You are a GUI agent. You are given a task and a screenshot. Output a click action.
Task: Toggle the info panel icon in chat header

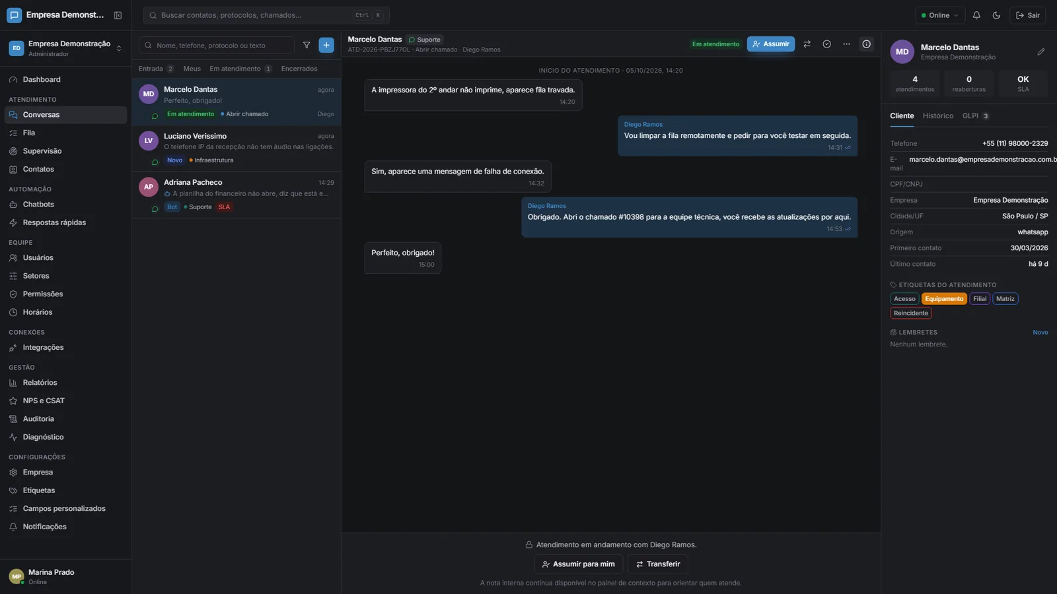[x=866, y=44]
